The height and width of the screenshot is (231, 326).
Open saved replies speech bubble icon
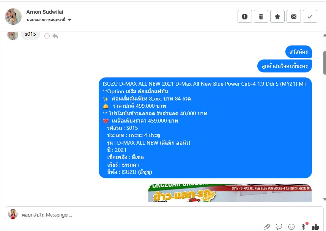(279, 226)
